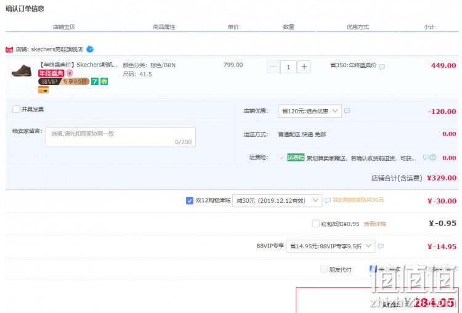462x313 pixels.
Task: Tick the 开具发票 invoice checkbox
Action: coord(16,109)
